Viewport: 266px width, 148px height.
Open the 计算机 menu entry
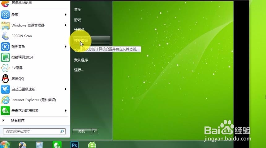[x=79, y=30]
